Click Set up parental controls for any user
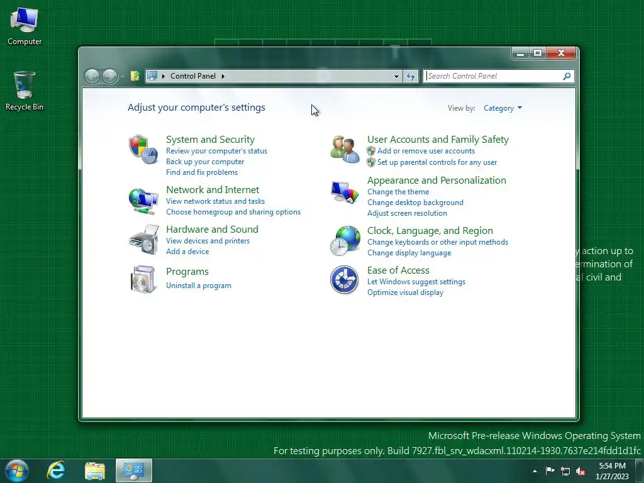This screenshot has height=483, width=644. point(437,162)
